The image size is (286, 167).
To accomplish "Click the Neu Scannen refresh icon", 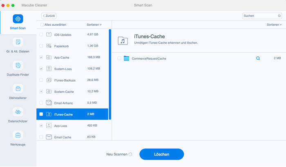I will tap(130, 154).
